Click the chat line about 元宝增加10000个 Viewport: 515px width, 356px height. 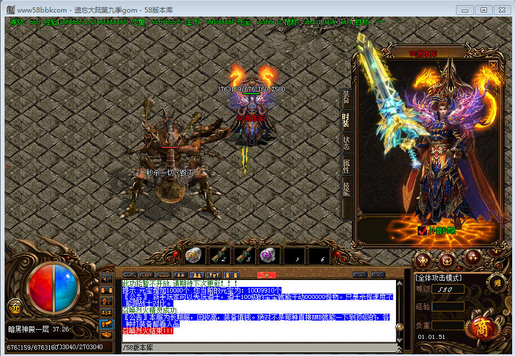pos(201,290)
